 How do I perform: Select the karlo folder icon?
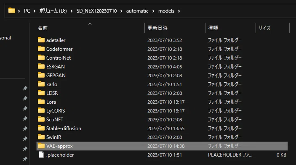click(x=41, y=84)
